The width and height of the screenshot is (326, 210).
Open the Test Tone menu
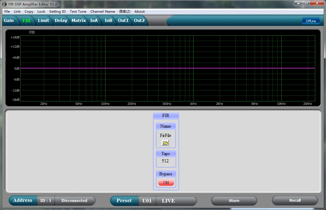click(x=78, y=12)
